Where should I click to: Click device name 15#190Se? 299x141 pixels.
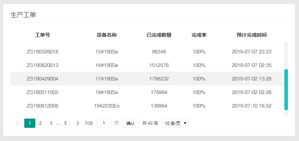pos(107,52)
